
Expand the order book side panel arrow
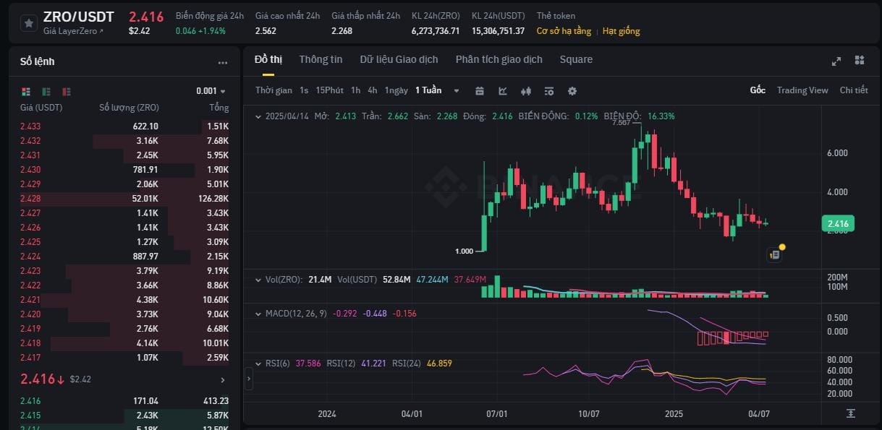click(x=249, y=378)
